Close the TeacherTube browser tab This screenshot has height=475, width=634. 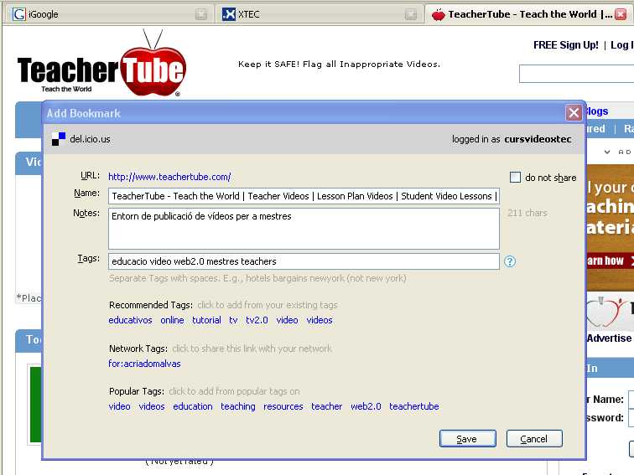click(621, 14)
